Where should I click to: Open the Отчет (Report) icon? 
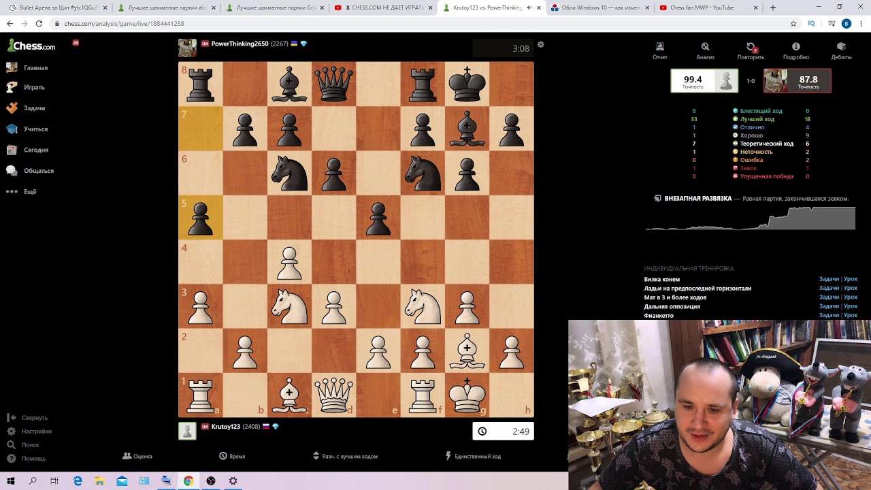[659, 51]
